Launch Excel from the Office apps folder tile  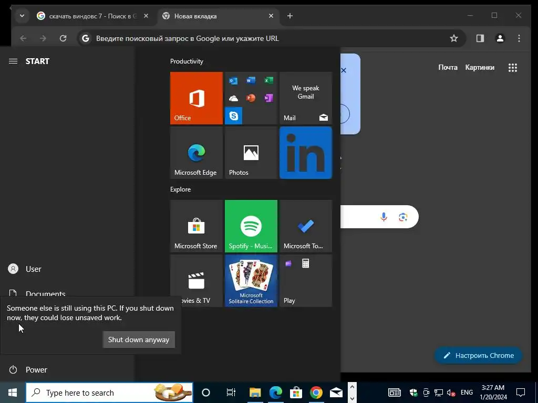(x=268, y=81)
